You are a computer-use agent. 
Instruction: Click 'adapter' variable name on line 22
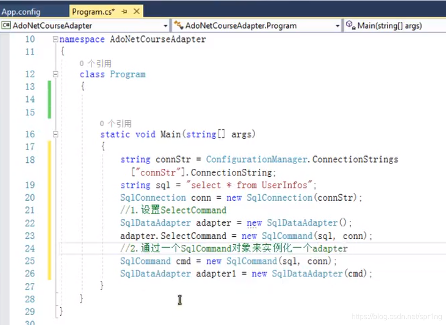tap(213, 223)
